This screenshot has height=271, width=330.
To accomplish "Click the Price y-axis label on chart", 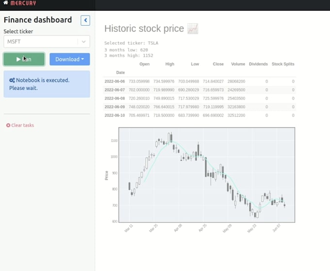I will (x=106, y=175).
